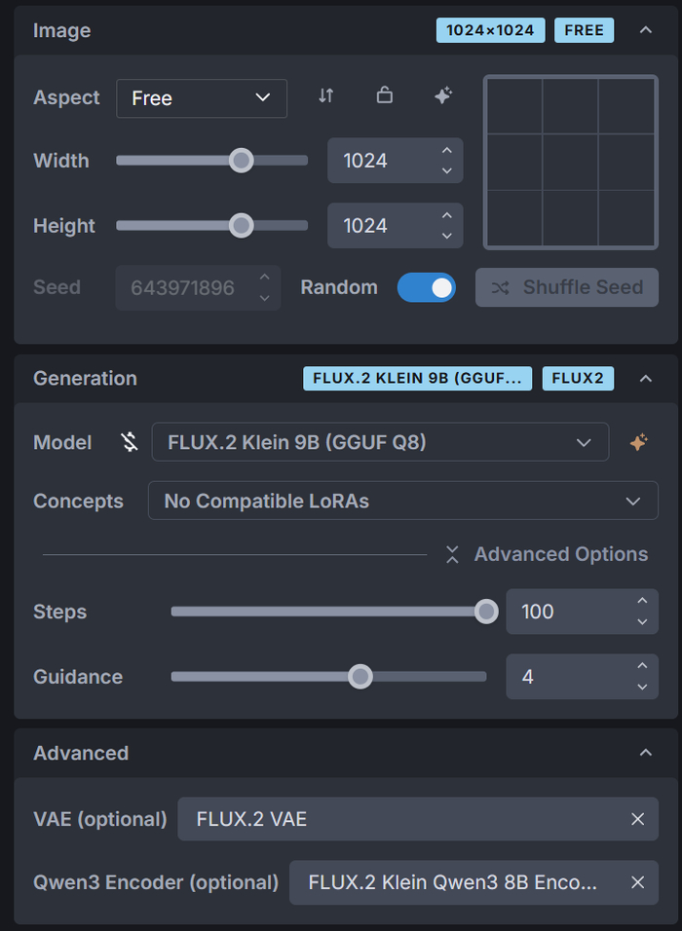Open the Model selection dropdown
This screenshot has height=931, width=682.
click(380, 442)
